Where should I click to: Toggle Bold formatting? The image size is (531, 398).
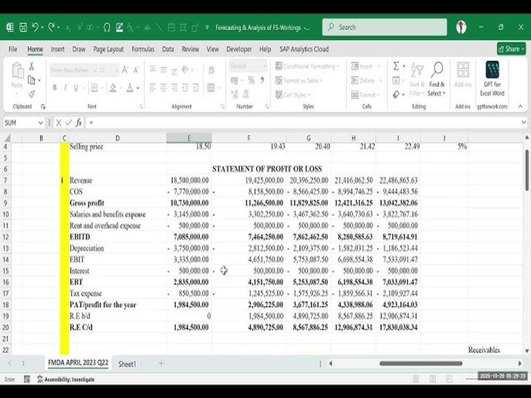click(55, 88)
